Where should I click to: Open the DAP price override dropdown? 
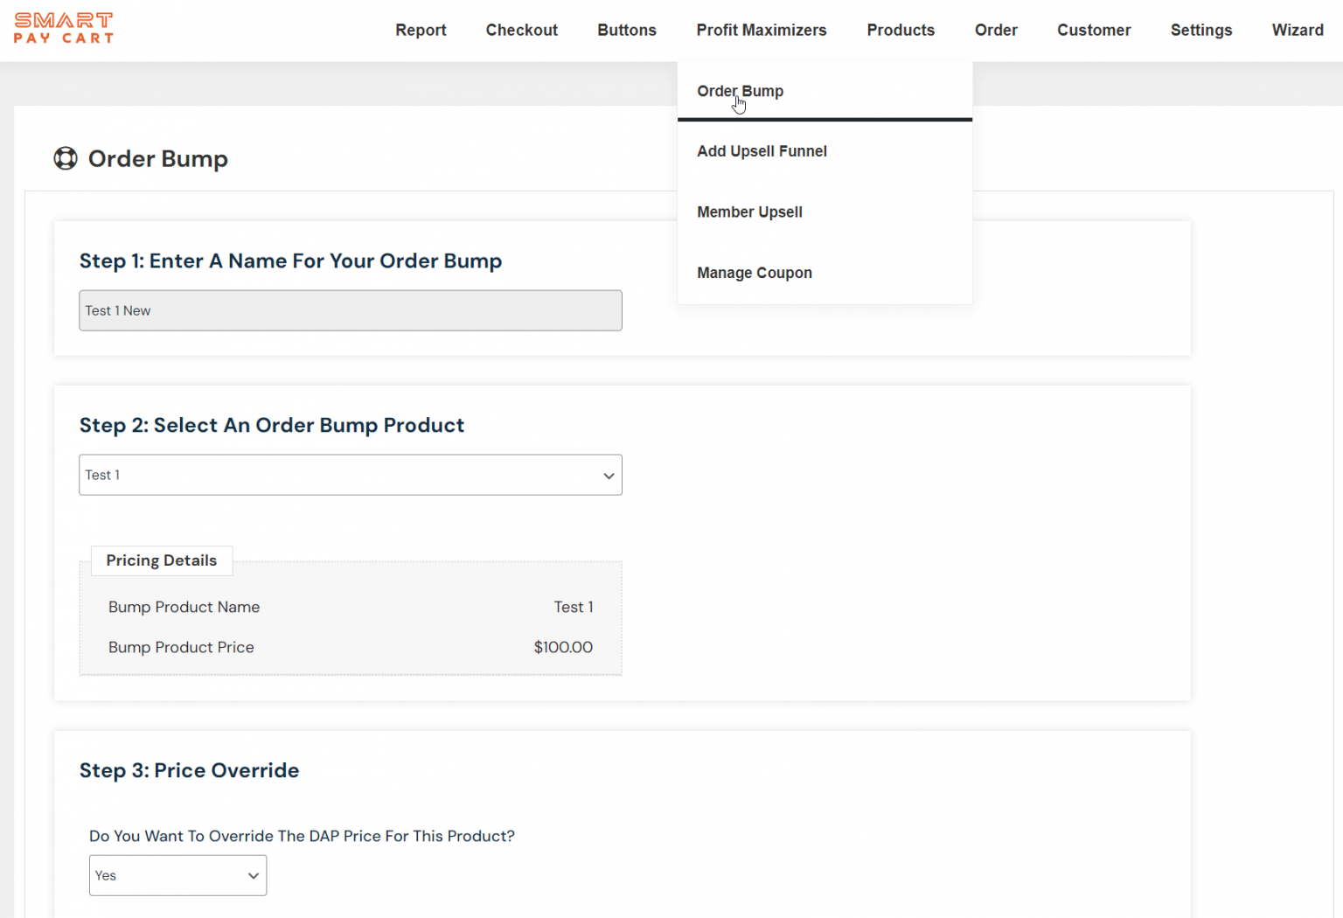[x=177, y=875]
